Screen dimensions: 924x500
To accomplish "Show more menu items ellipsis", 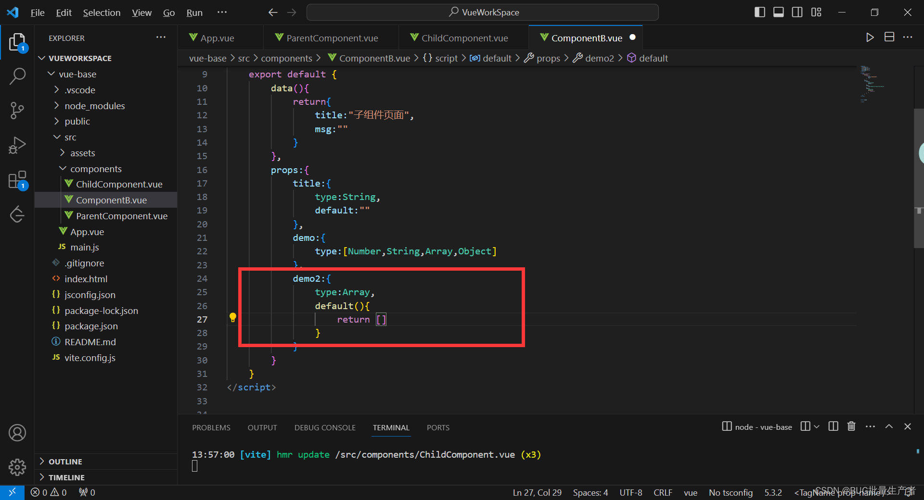I will point(222,12).
